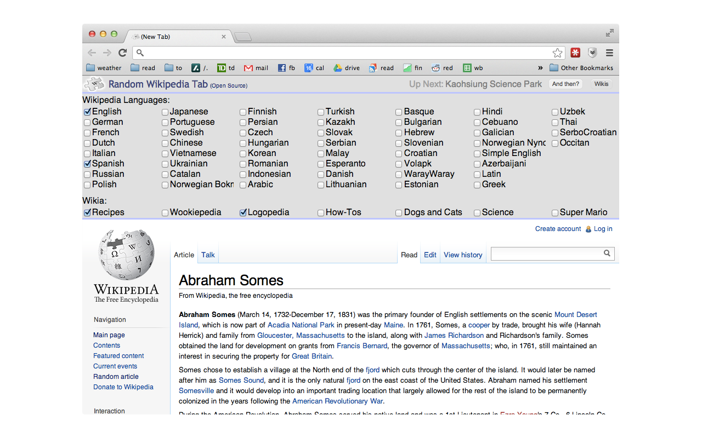Uncheck the Logopedia wikia checkbox
This screenshot has height=438, width=702.
243,212
